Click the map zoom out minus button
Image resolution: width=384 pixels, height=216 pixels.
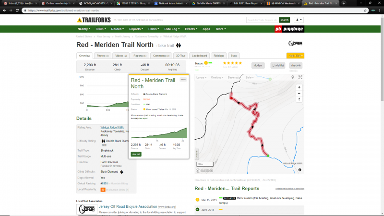coord(299,93)
